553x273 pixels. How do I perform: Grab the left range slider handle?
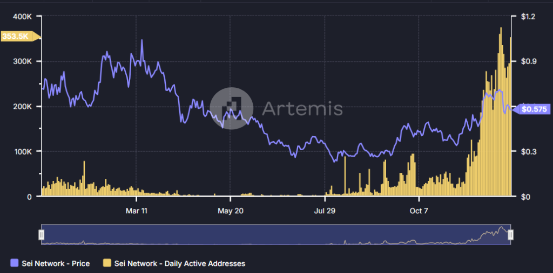click(42, 234)
